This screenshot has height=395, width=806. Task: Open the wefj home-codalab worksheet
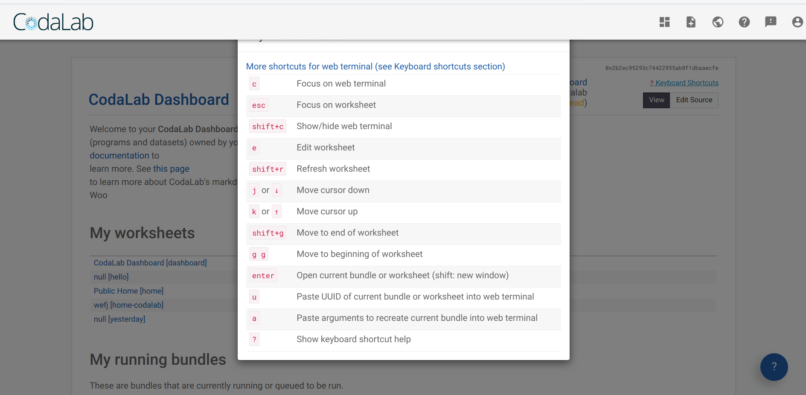click(128, 305)
